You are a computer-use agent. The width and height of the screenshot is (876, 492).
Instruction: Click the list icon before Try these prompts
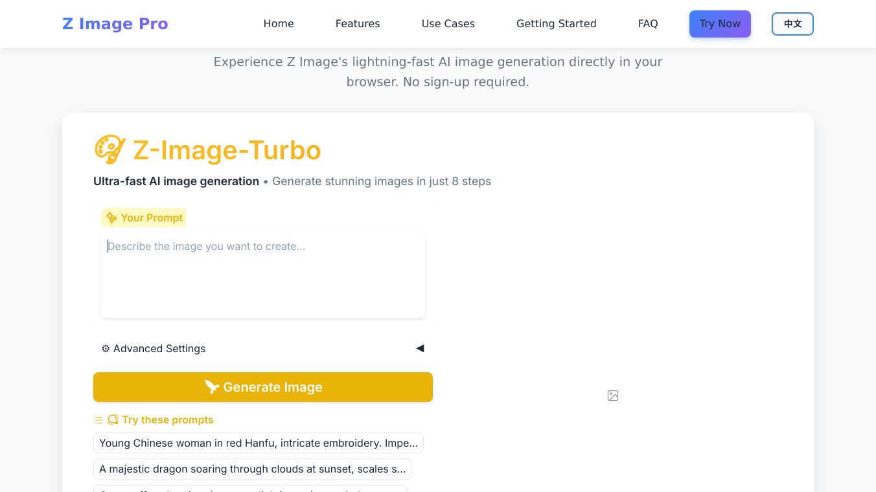[x=98, y=420]
